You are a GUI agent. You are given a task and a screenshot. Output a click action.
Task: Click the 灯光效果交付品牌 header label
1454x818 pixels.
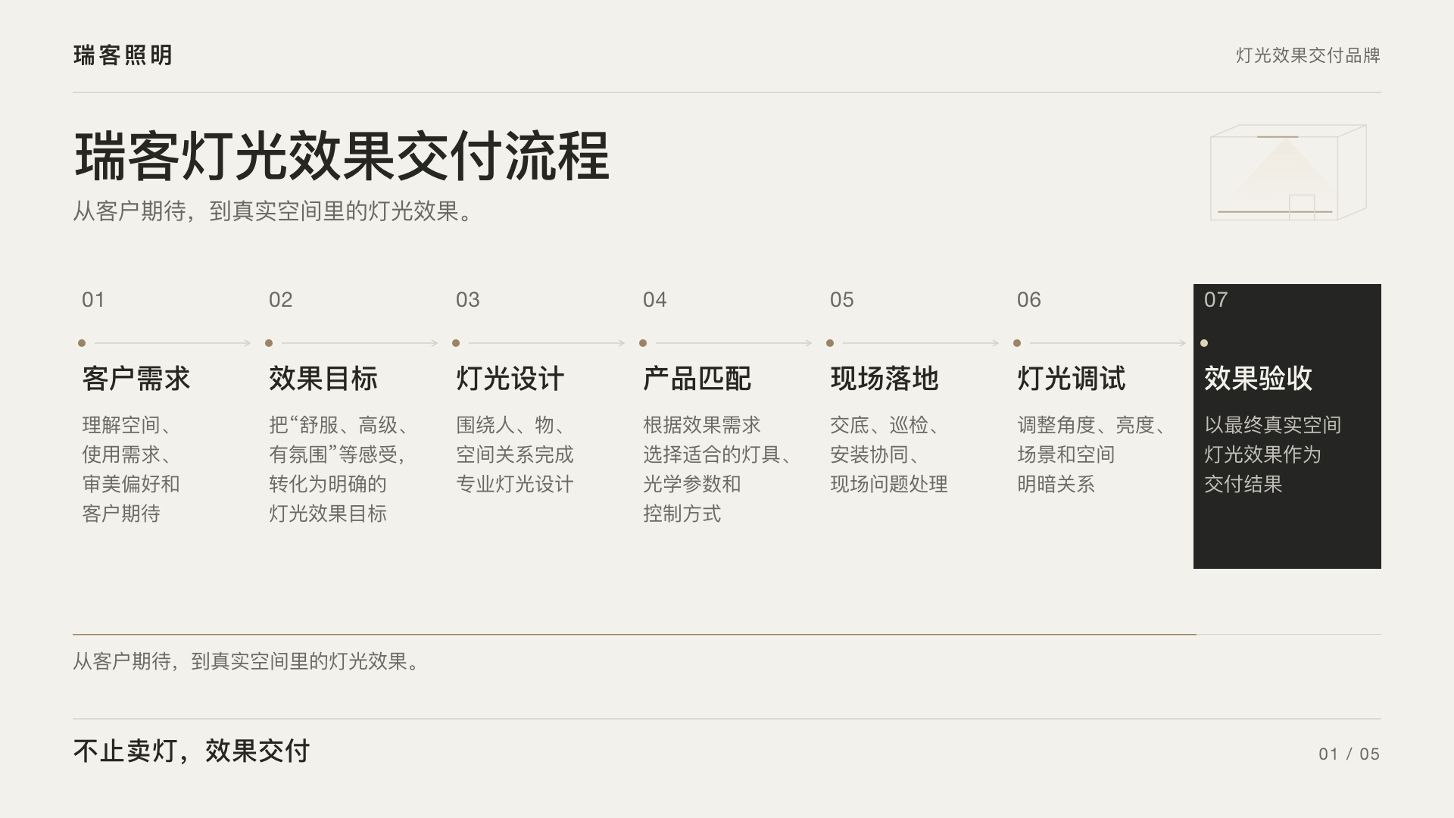click(x=1308, y=55)
